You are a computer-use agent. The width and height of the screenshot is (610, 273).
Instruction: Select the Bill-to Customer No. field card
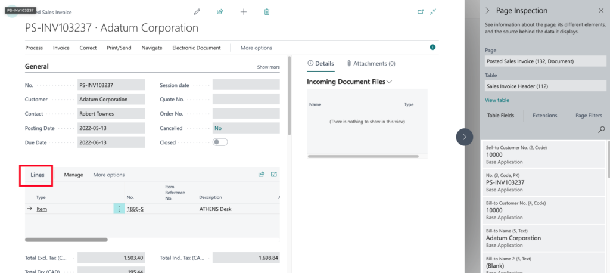[x=543, y=210]
